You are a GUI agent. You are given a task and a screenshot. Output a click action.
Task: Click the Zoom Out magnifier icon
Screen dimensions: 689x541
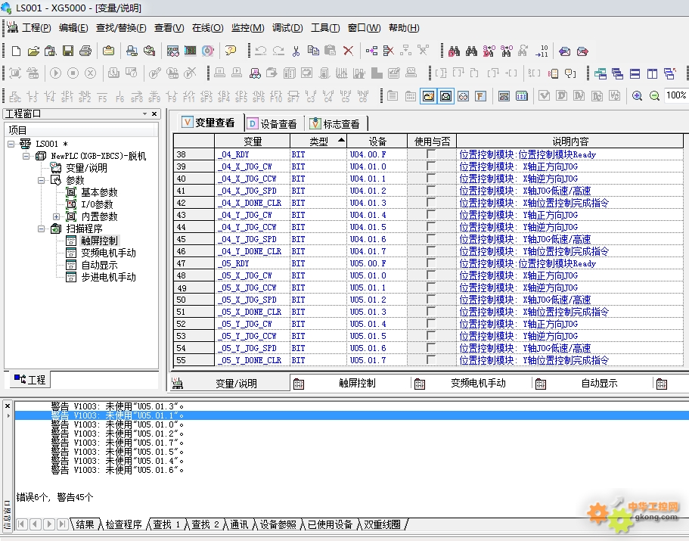pos(654,96)
